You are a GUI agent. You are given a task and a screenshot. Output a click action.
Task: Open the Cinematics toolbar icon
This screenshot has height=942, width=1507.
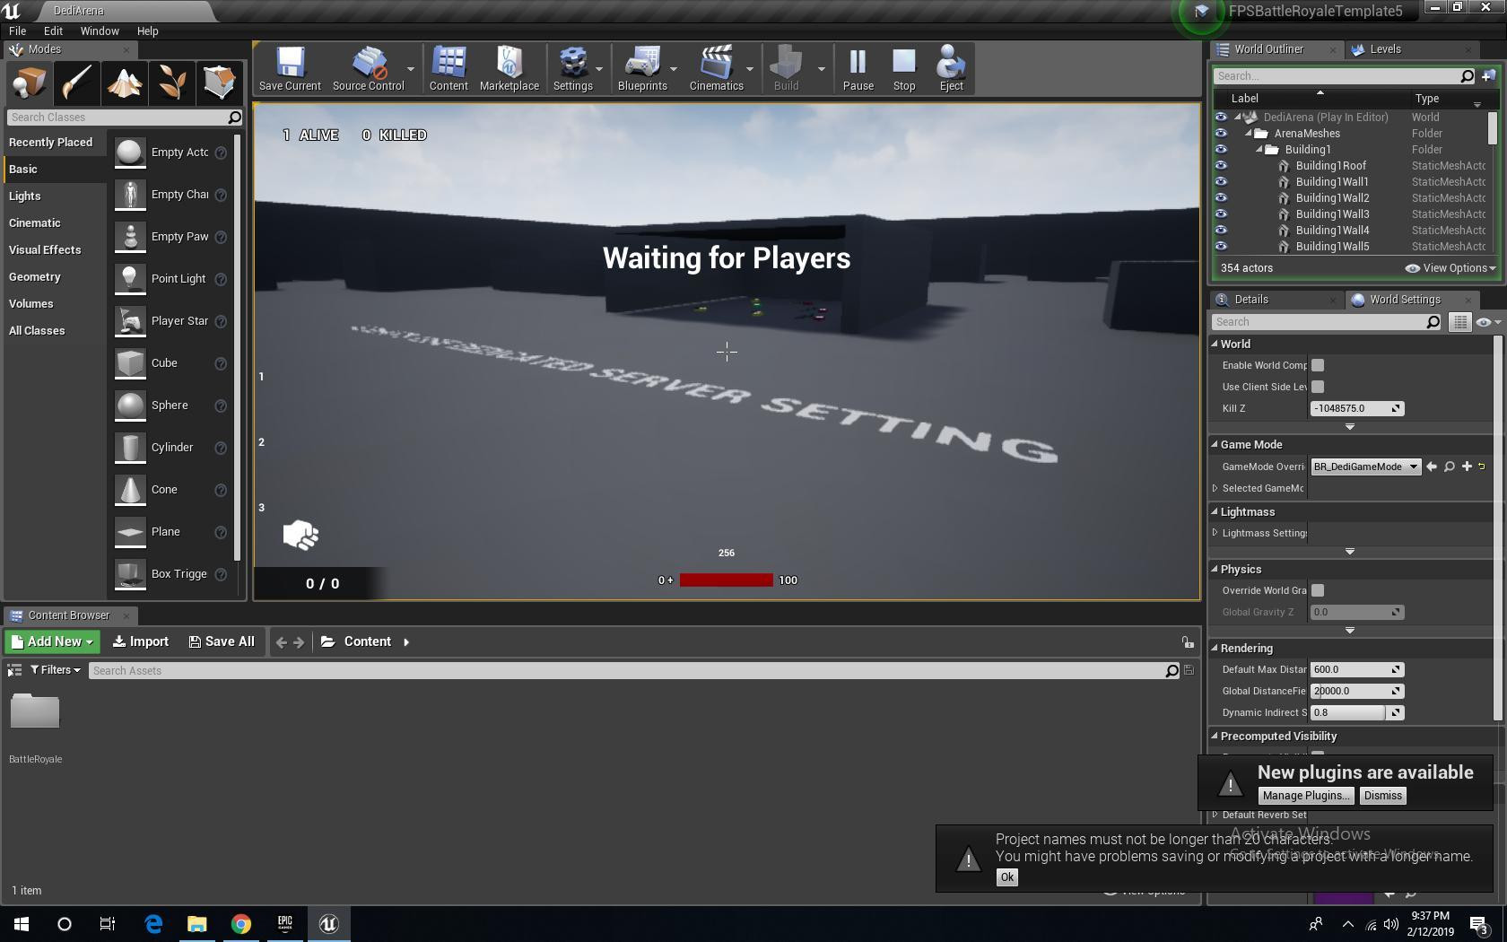click(x=717, y=68)
